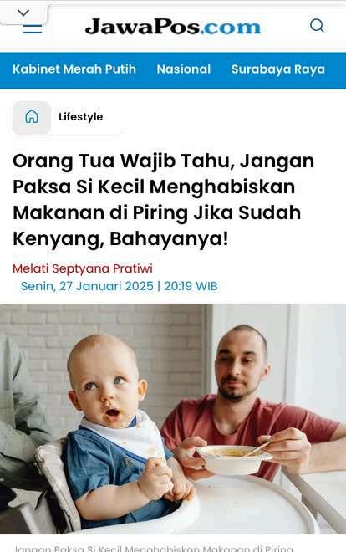Select the date Senin, 27 Januari 2025
The height and width of the screenshot is (552, 346).
coord(87,286)
